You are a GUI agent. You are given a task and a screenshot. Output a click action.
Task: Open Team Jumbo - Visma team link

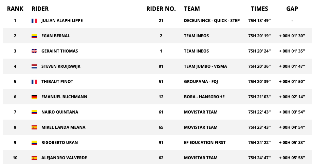click(205, 66)
